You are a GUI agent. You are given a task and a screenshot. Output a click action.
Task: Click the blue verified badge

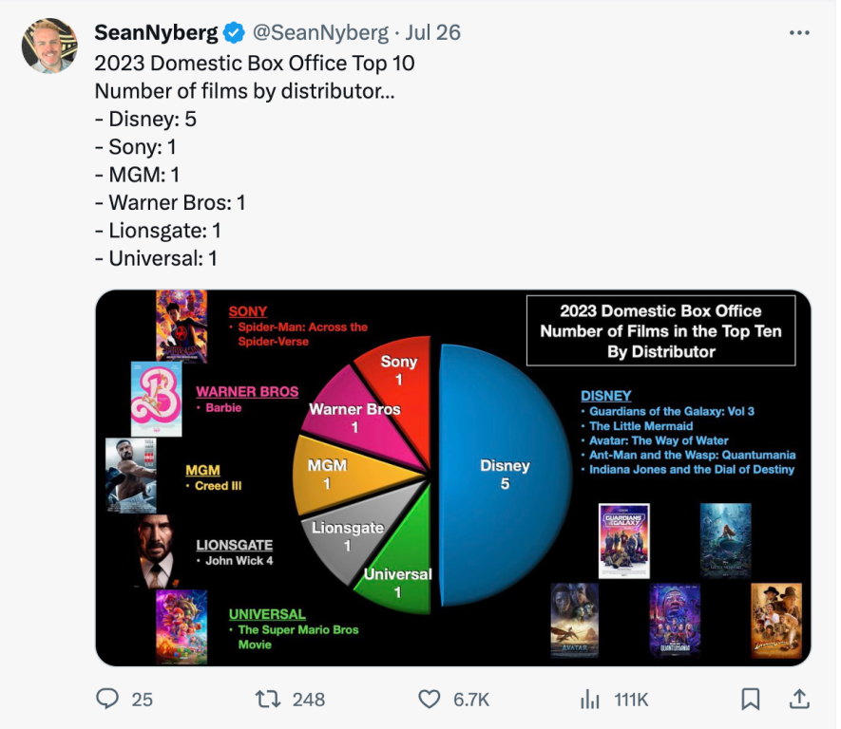234,32
